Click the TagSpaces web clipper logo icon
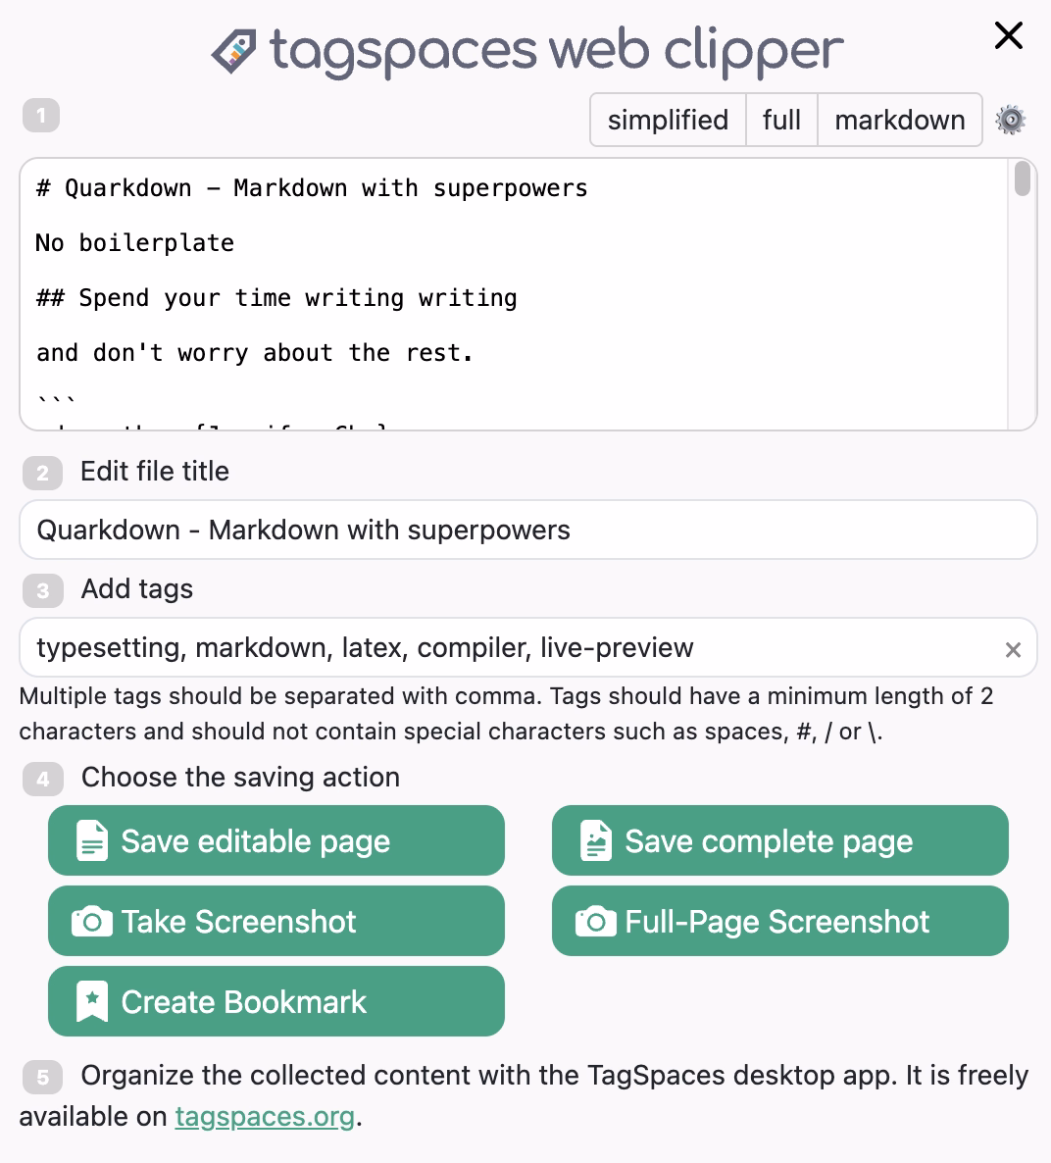This screenshot has height=1163, width=1051. (235, 49)
